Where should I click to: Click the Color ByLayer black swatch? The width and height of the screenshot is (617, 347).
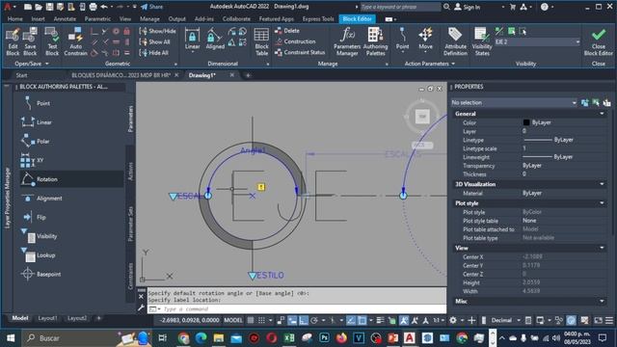[x=526, y=122]
